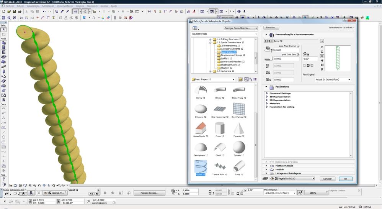Click the New document toolbar icon

(4, 11)
